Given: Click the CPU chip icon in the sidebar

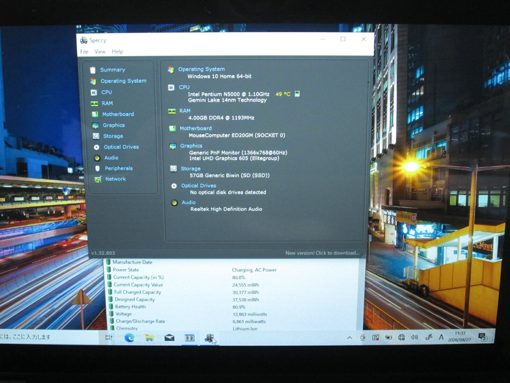Looking at the screenshot, I should tap(94, 93).
